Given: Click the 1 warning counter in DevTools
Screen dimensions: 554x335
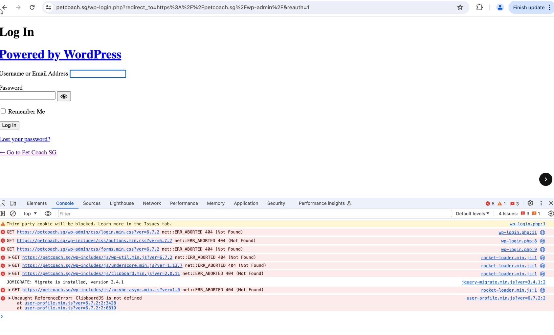Looking at the screenshot, I should point(502,204).
